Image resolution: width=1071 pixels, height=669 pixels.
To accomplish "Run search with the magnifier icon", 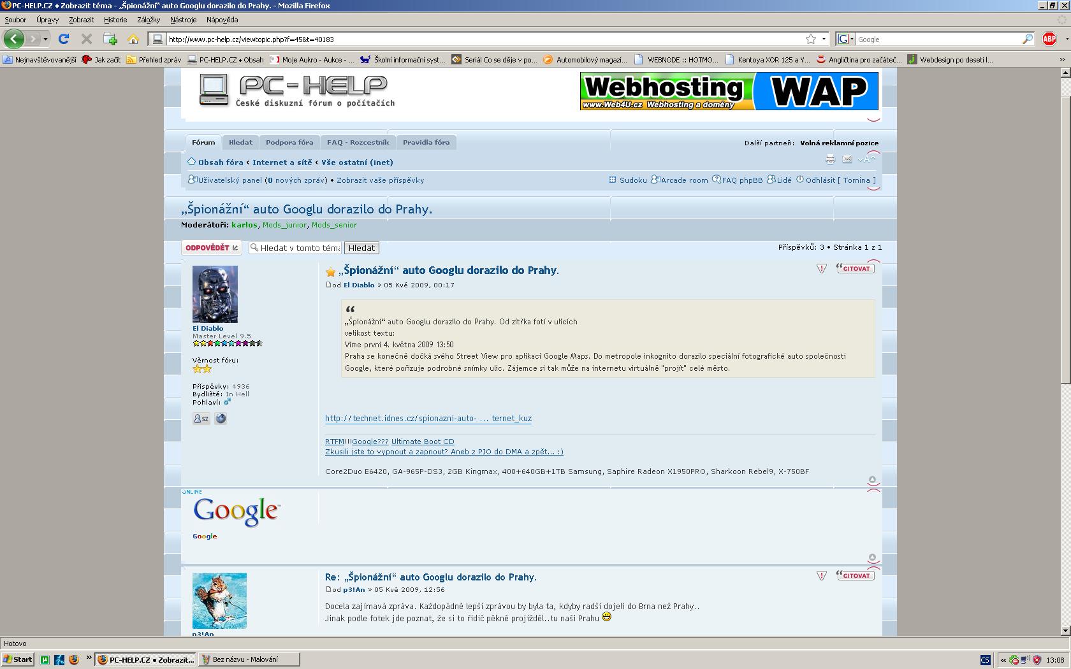I will pos(1027,39).
